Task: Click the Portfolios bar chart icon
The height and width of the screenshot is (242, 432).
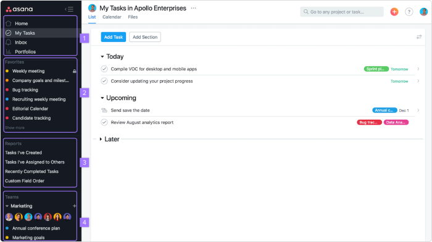Action: [x=9, y=51]
